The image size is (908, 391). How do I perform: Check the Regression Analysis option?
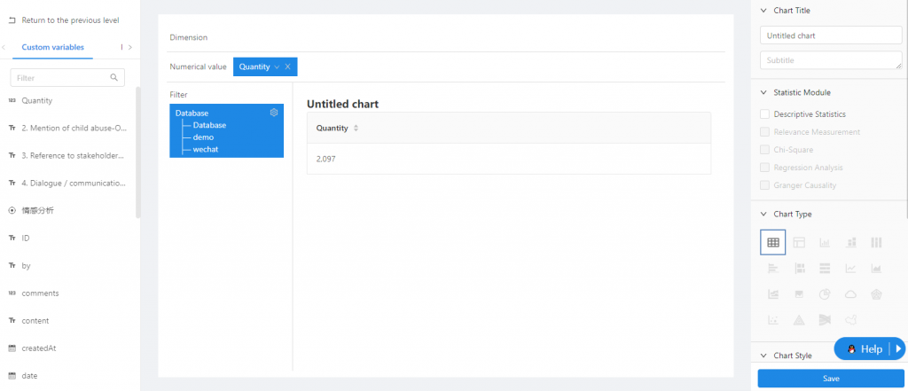764,168
